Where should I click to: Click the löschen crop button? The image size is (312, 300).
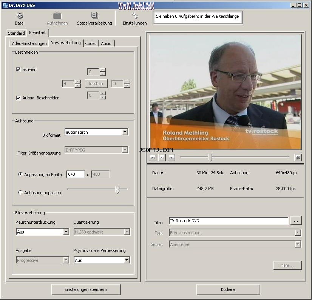(96, 84)
